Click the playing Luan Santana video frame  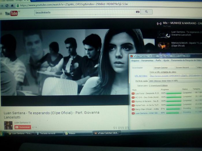[x=64, y=62]
